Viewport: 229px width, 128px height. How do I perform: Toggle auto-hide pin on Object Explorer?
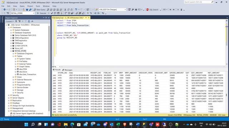(46, 18)
